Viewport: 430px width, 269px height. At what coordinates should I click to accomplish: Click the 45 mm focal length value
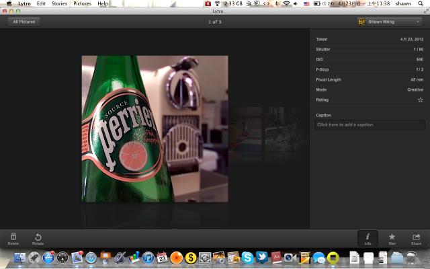[417, 79]
